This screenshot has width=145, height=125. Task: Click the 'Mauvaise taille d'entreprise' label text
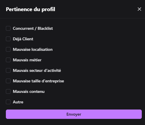[38, 81]
